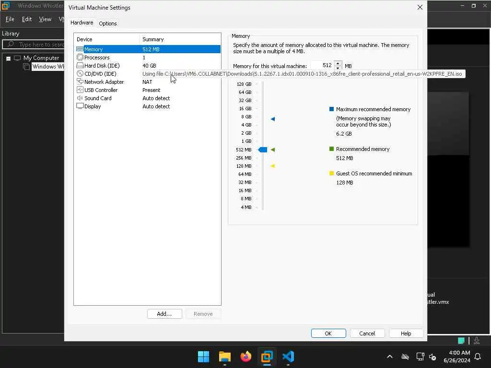This screenshot has width=491, height=368.
Task: Select the Network Adapter icon
Action: [x=80, y=81]
